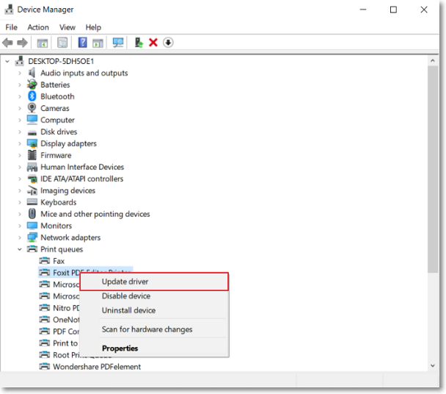Click the Device Manager title bar icon
This screenshot has width=446, height=394.
pyautogui.click(x=9, y=10)
